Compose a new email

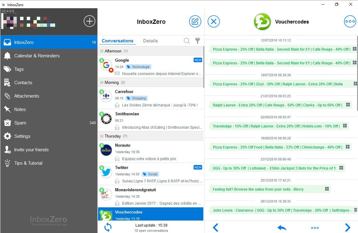click(x=195, y=21)
